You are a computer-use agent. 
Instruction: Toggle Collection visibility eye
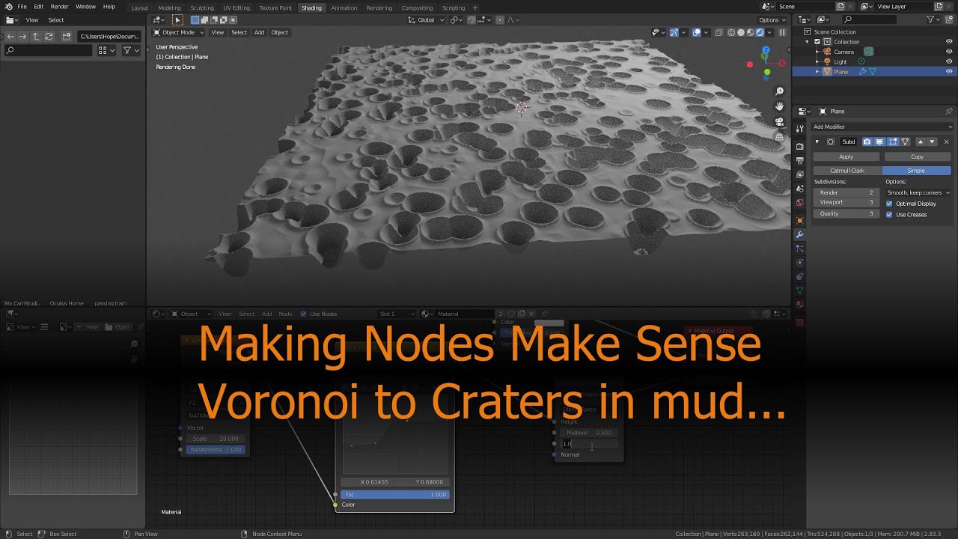click(949, 42)
